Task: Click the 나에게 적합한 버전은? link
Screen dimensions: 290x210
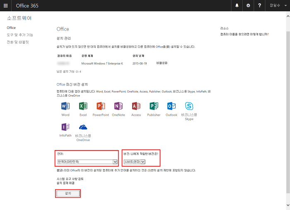Action: (x=145, y=154)
